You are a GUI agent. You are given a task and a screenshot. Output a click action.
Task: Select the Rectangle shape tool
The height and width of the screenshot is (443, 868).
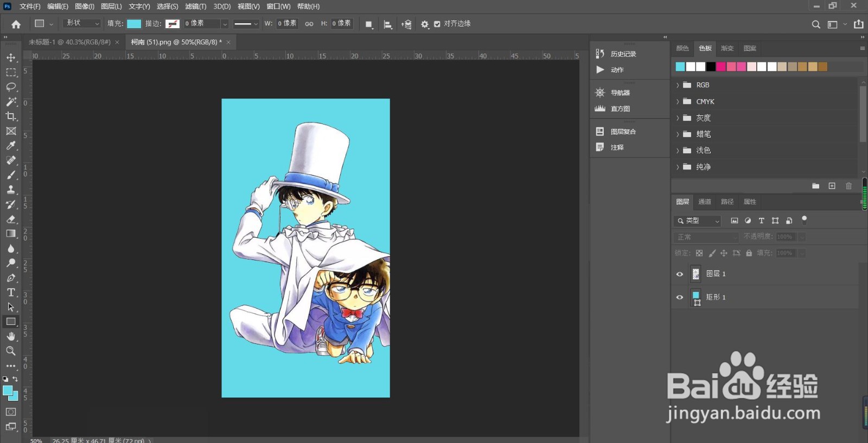pos(11,322)
